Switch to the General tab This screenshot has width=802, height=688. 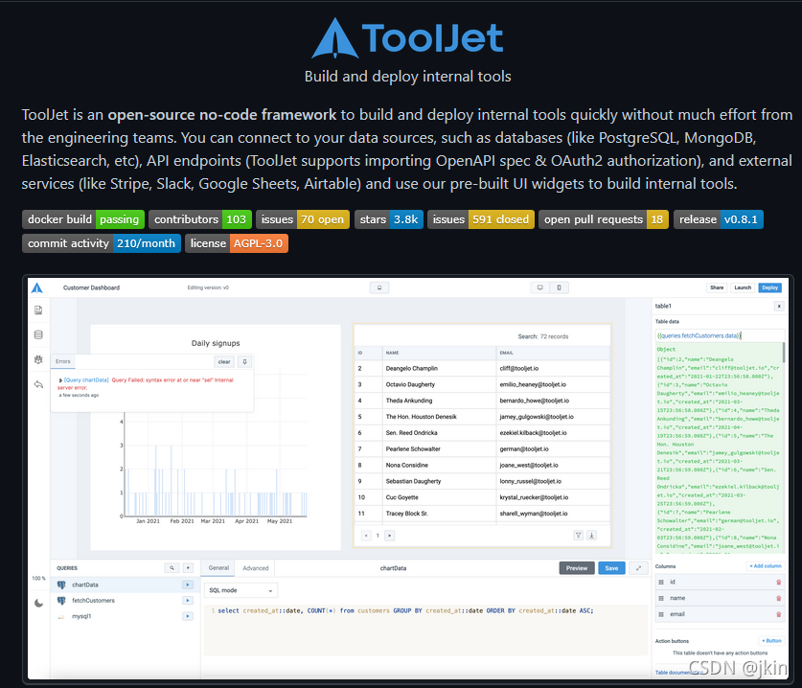tap(218, 568)
